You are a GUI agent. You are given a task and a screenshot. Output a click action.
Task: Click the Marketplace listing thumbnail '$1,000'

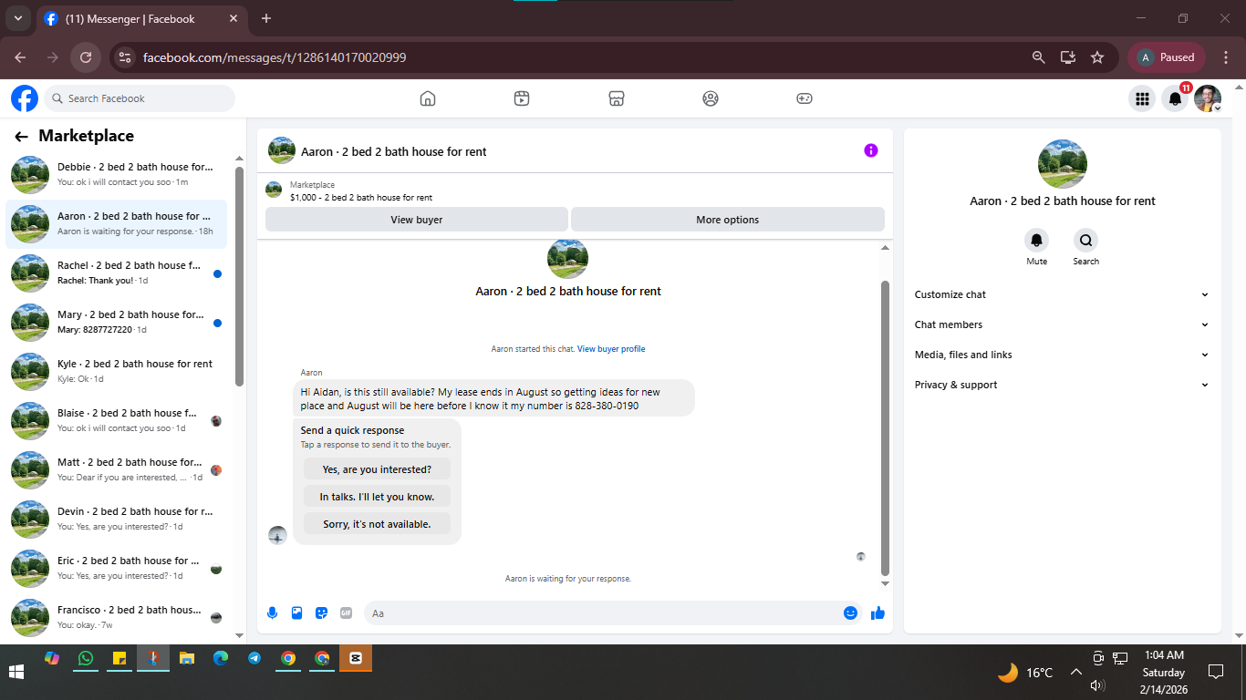274,190
